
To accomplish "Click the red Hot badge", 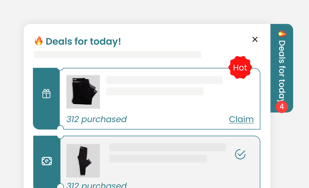I will click(x=240, y=68).
